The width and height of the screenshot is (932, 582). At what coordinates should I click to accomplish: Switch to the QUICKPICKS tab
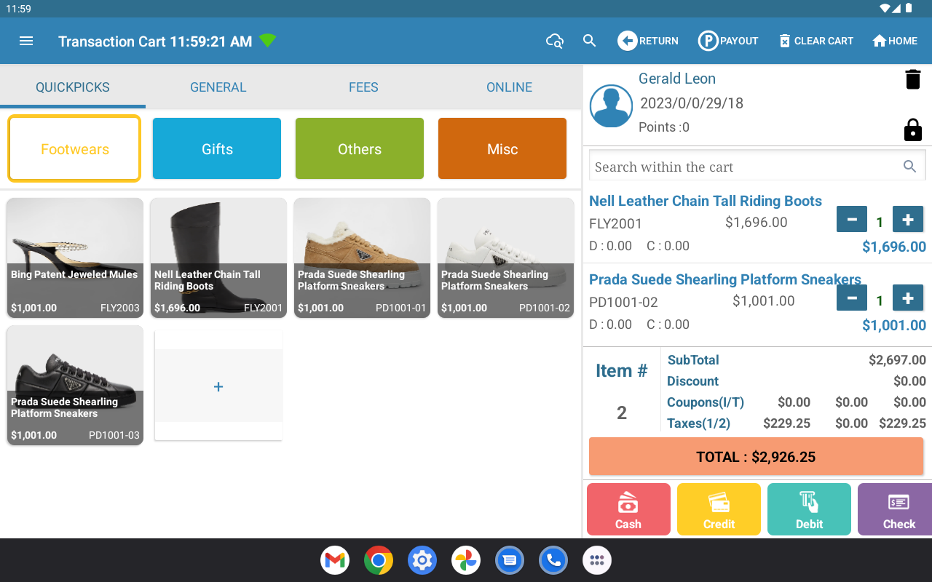tap(73, 87)
